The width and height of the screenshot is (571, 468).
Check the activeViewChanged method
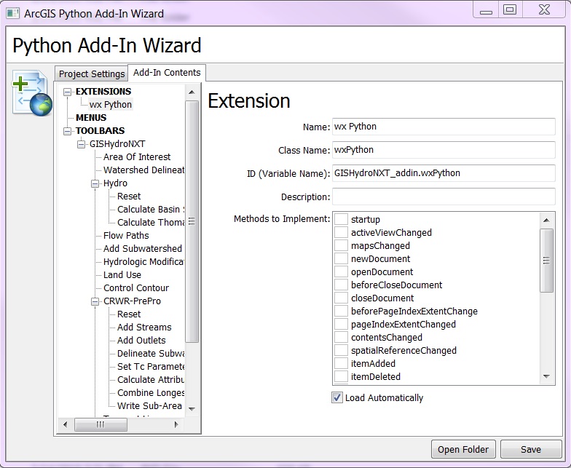pyautogui.click(x=341, y=232)
